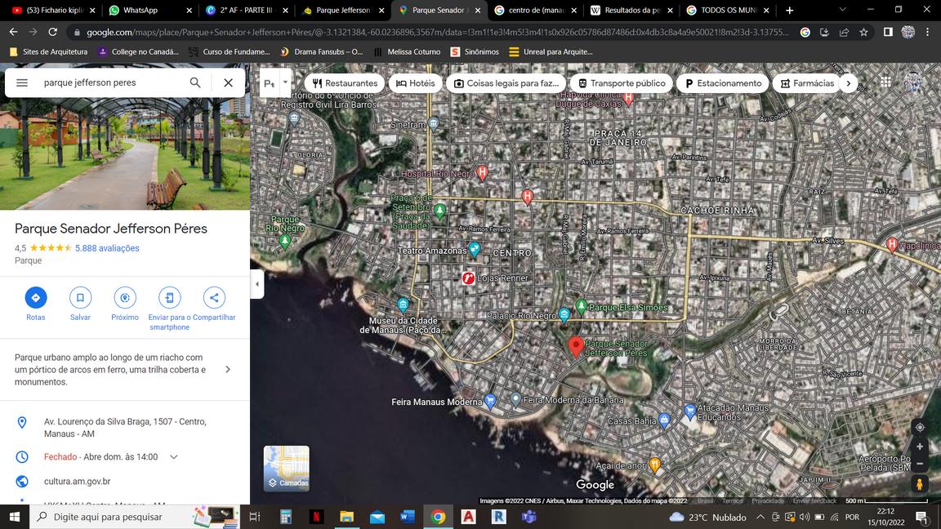Open the Sites de Arquitetura bookmark folder

[x=49, y=52]
